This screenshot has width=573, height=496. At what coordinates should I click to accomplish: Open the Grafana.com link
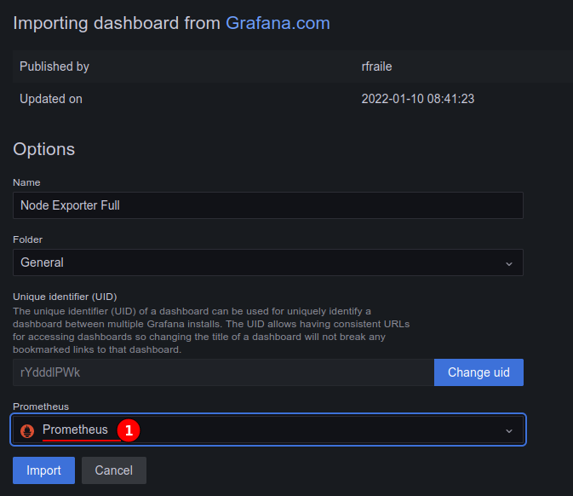point(278,23)
